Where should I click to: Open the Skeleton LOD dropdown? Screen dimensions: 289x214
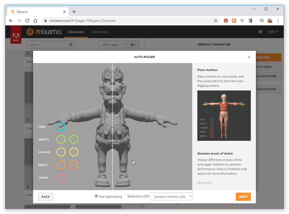pyautogui.click(x=172, y=196)
